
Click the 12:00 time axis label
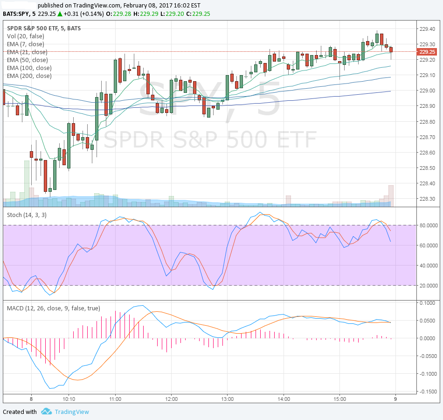click(x=171, y=399)
